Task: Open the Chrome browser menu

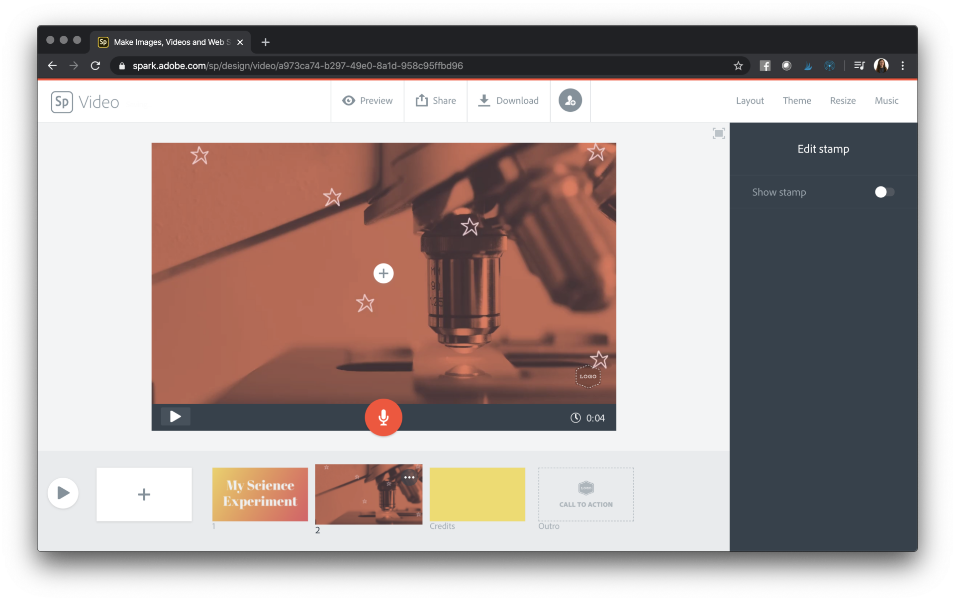Action: (x=902, y=65)
